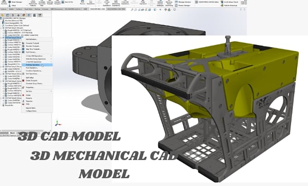This screenshot has width=308, height=186.
Task: Click Sort Operations in the ribbon
Action: pyautogui.click(x=91, y=3)
